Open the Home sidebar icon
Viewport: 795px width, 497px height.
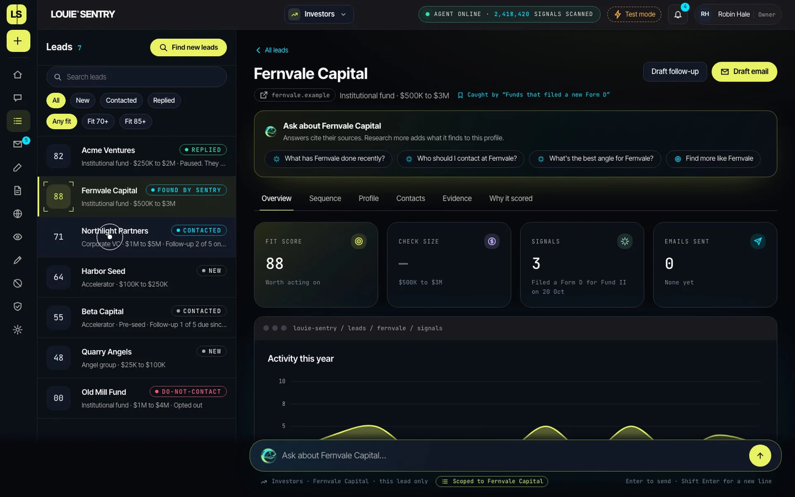pos(17,75)
